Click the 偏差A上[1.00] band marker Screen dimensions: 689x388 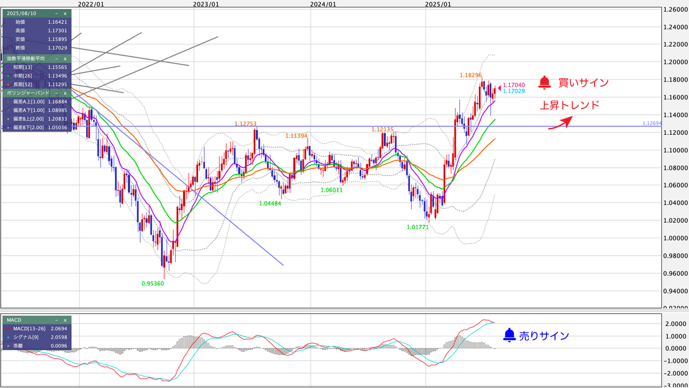point(7,103)
